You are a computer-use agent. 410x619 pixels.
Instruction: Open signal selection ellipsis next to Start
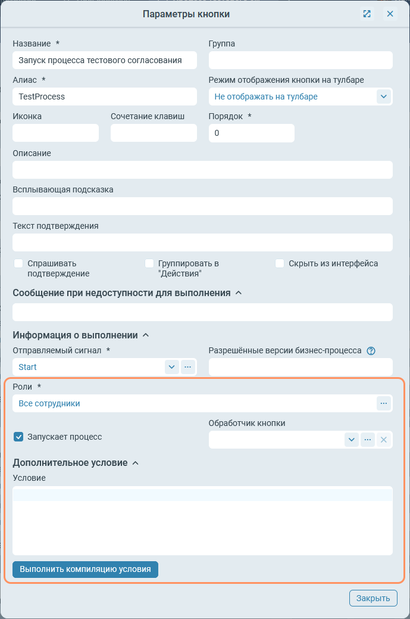coord(188,367)
